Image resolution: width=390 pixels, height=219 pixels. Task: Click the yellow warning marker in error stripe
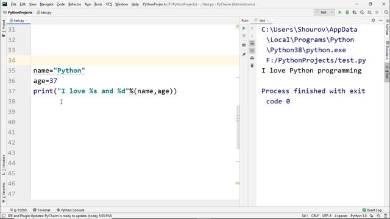click(x=238, y=26)
